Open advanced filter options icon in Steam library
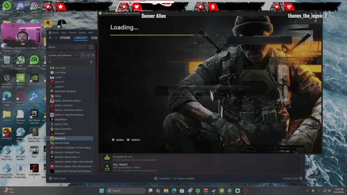Image resolution: width=347 pixels, height=195 pixels. pyautogui.click(x=91, y=62)
